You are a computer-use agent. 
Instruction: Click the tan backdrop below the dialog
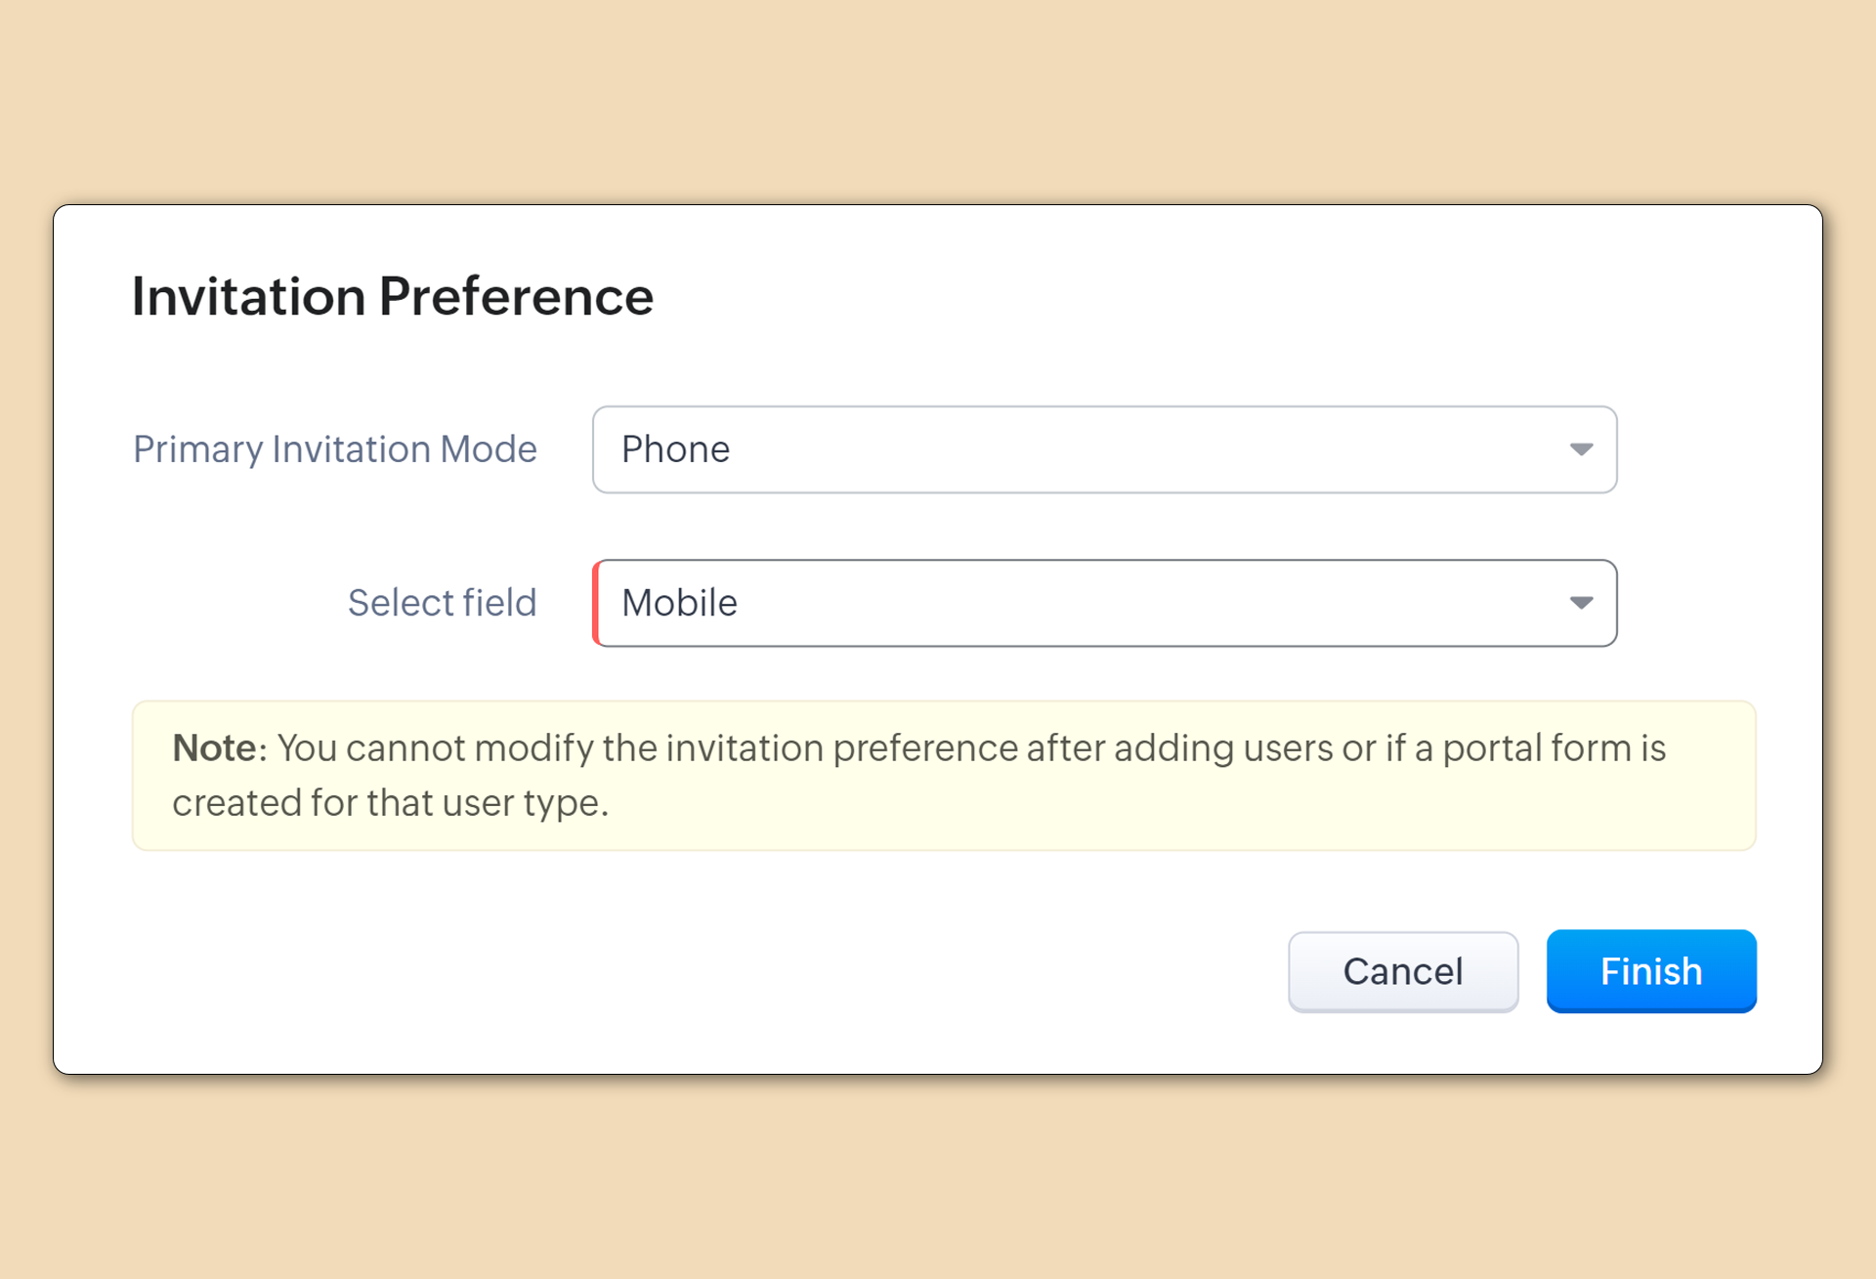(938, 1182)
